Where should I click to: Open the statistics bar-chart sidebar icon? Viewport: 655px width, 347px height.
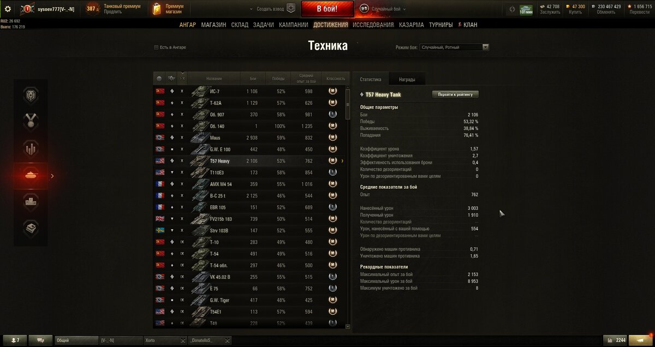click(x=31, y=148)
